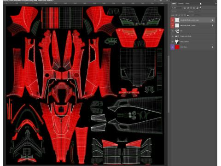Screen dimensions: 221x166
Task: Select the fifth layer's black-white mask thumbnail
Action: tap(177, 41)
